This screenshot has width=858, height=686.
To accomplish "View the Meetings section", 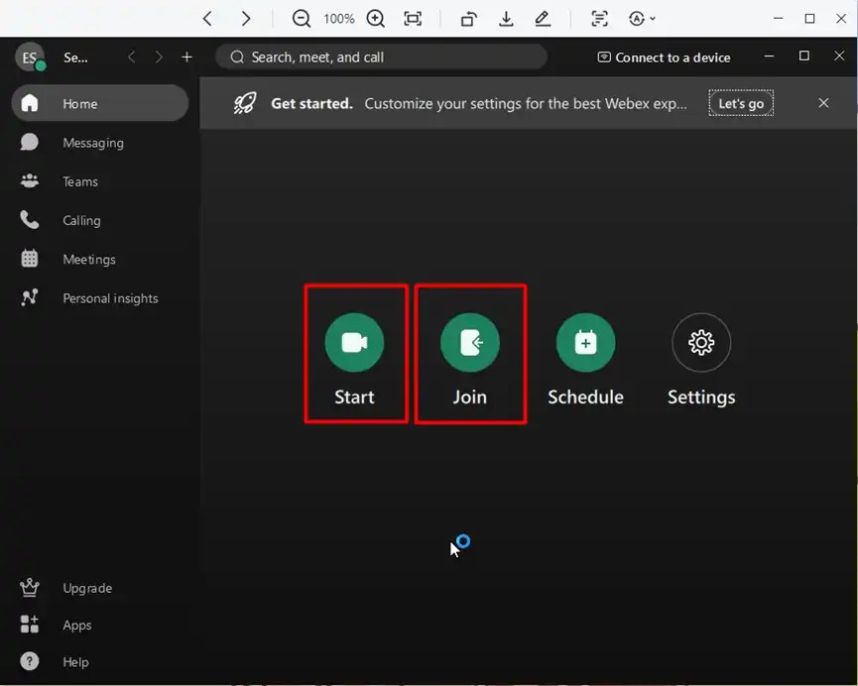I will tap(88, 259).
